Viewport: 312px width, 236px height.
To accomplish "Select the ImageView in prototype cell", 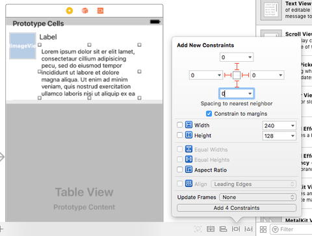I will click(x=23, y=46).
